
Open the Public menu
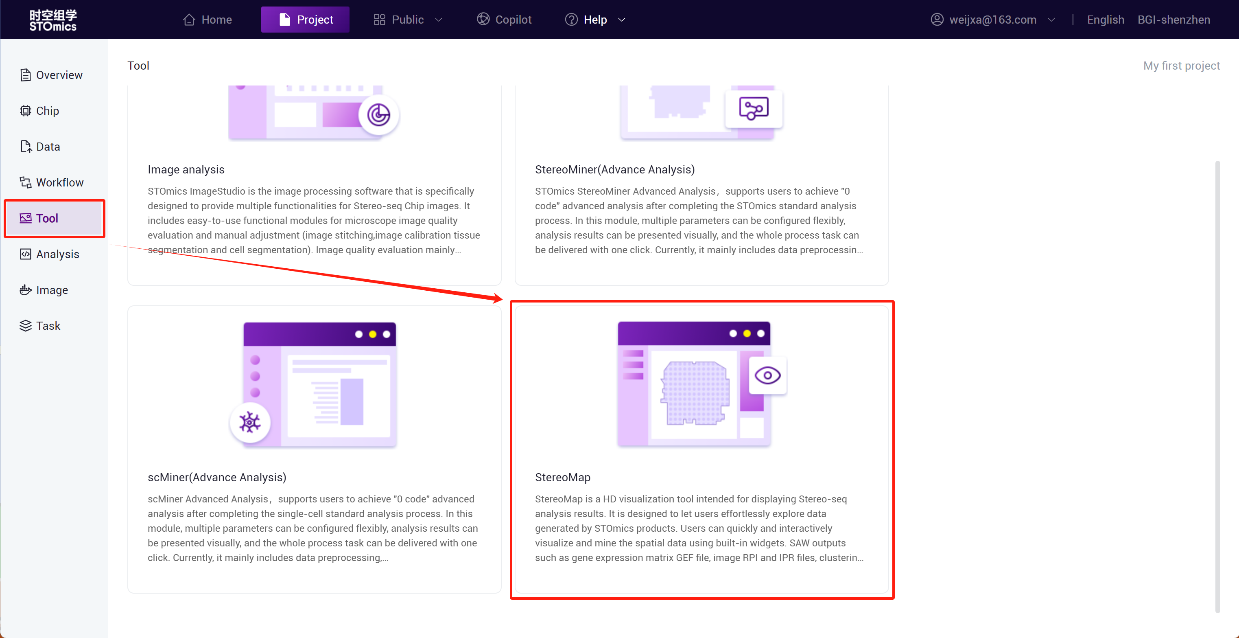(x=408, y=20)
